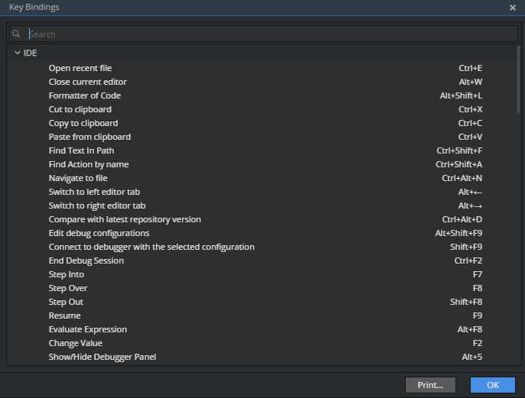Click the Ctrl+Shift+A shortcut for Find Action
525x398 pixels.
[459, 164]
